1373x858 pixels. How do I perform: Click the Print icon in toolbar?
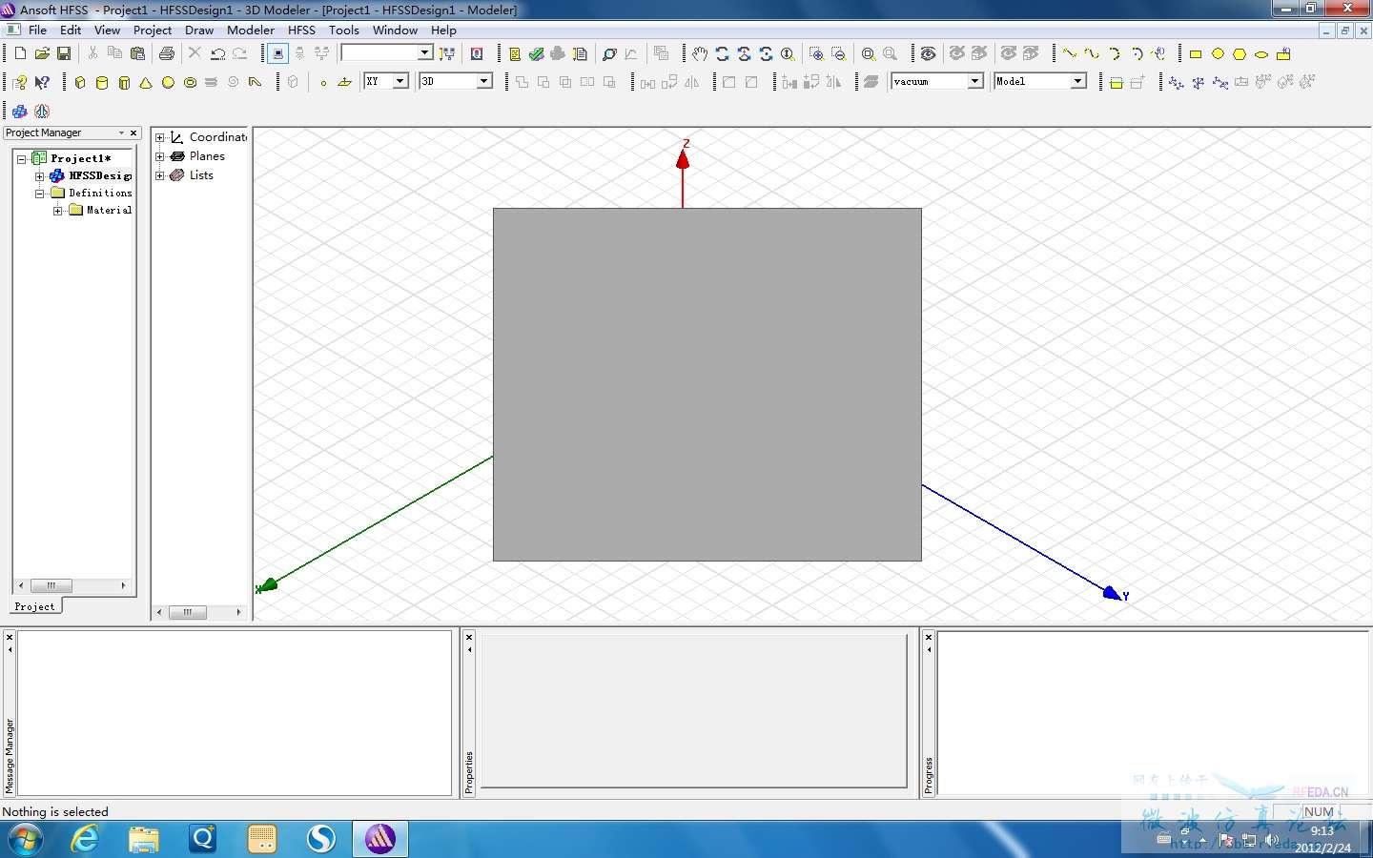(x=167, y=54)
